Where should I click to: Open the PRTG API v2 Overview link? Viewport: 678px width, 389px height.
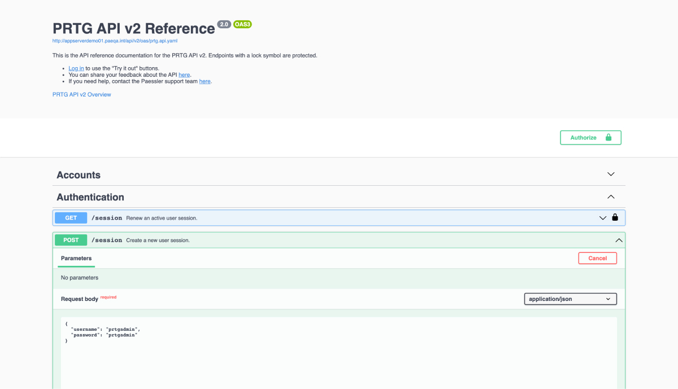[82, 94]
